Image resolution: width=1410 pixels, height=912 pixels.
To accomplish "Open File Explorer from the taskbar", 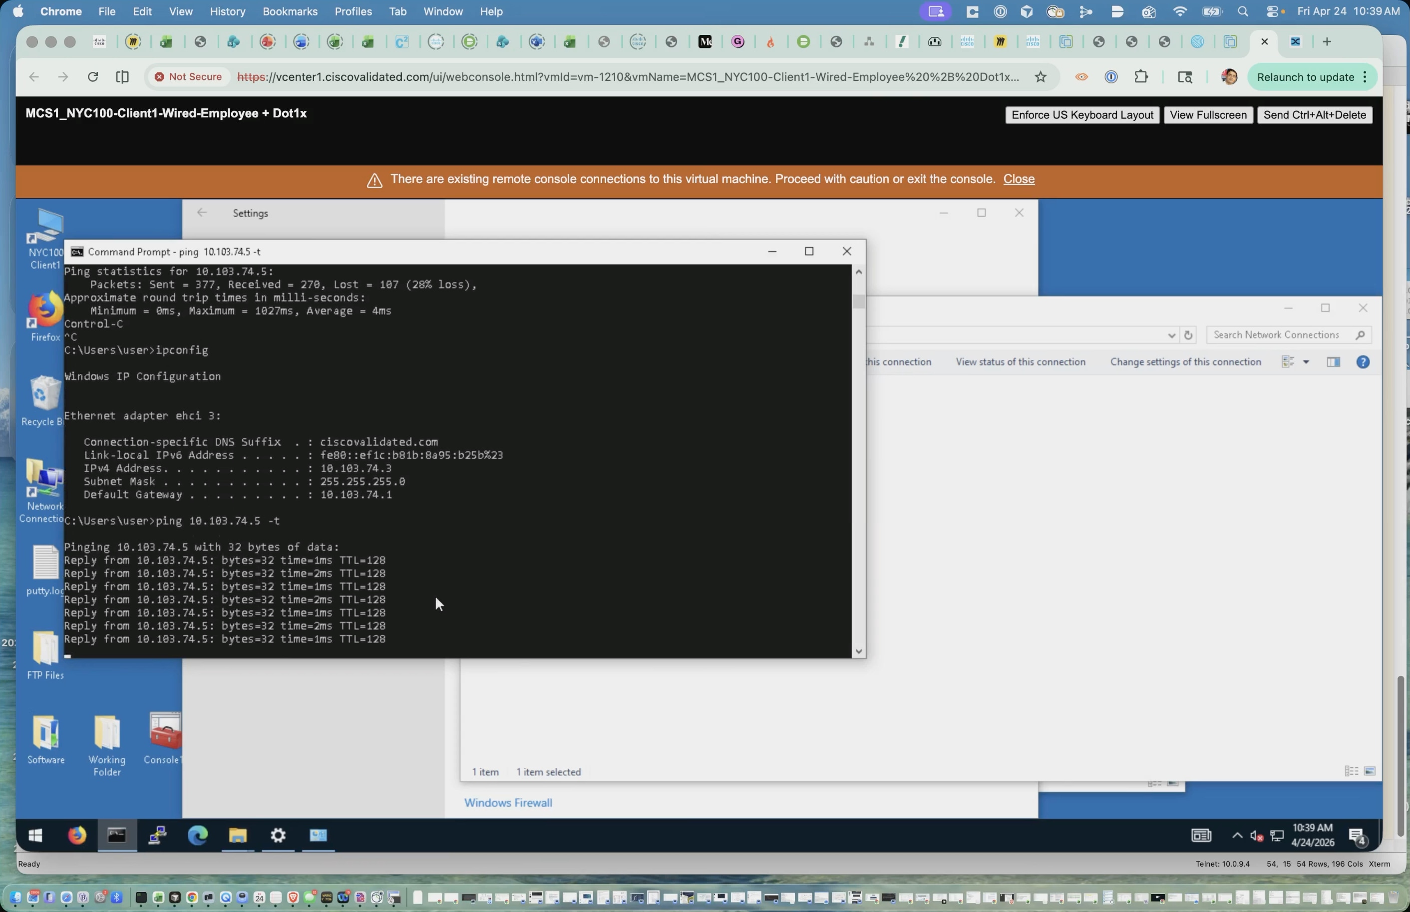I will coord(238,835).
